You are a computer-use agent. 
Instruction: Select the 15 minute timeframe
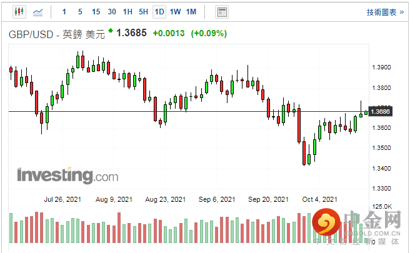(96, 12)
